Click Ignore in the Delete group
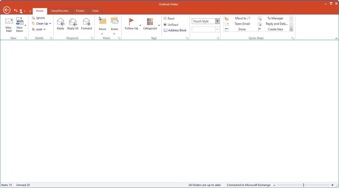The image size is (339, 188). click(38, 18)
